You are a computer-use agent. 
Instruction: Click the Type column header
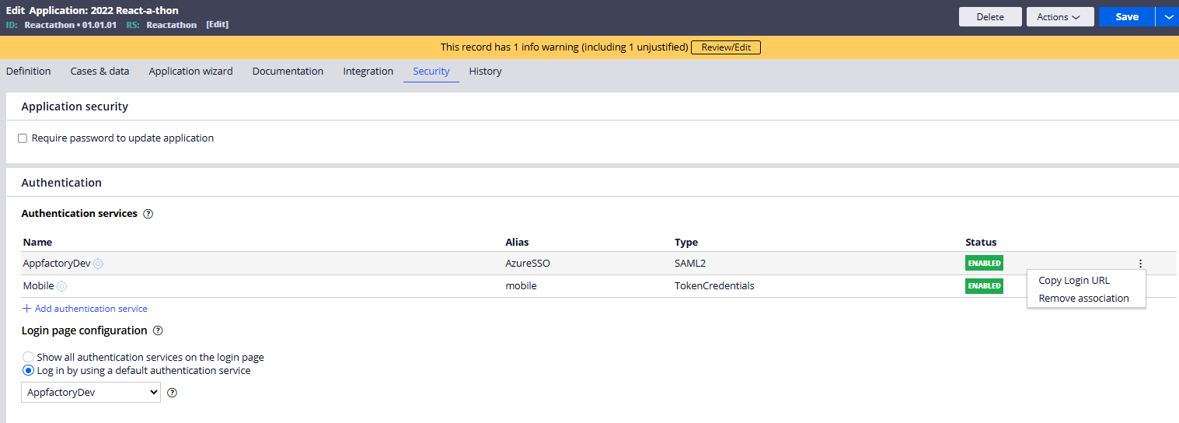coord(686,242)
